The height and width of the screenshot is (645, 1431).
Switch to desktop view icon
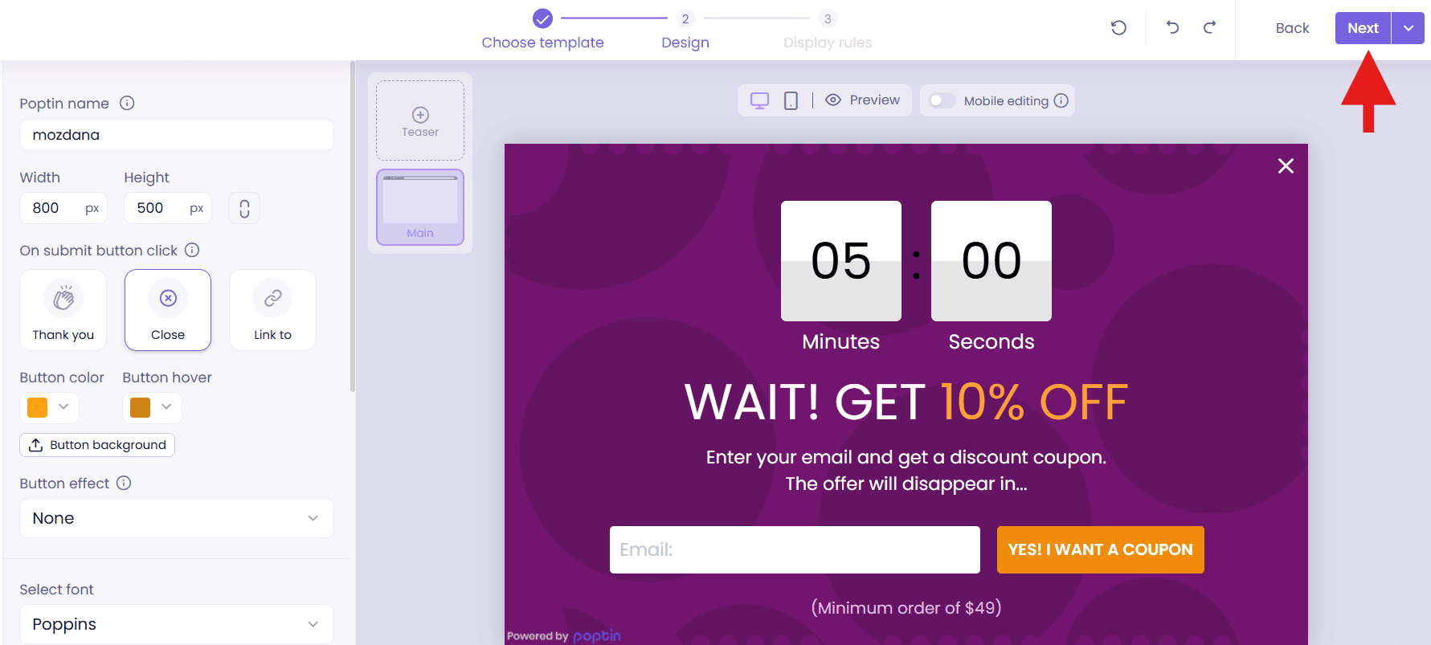pyautogui.click(x=759, y=100)
